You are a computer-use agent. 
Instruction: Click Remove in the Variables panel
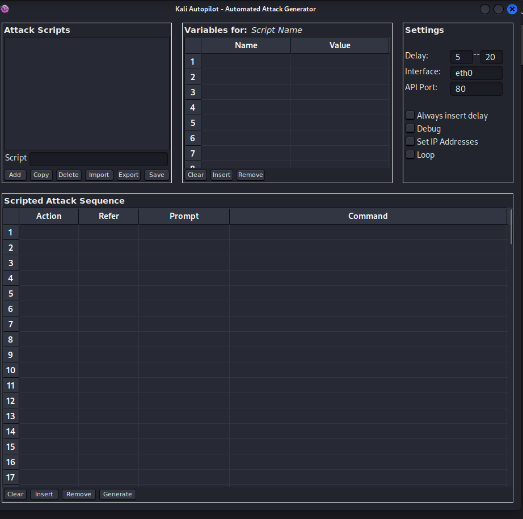(x=251, y=175)
